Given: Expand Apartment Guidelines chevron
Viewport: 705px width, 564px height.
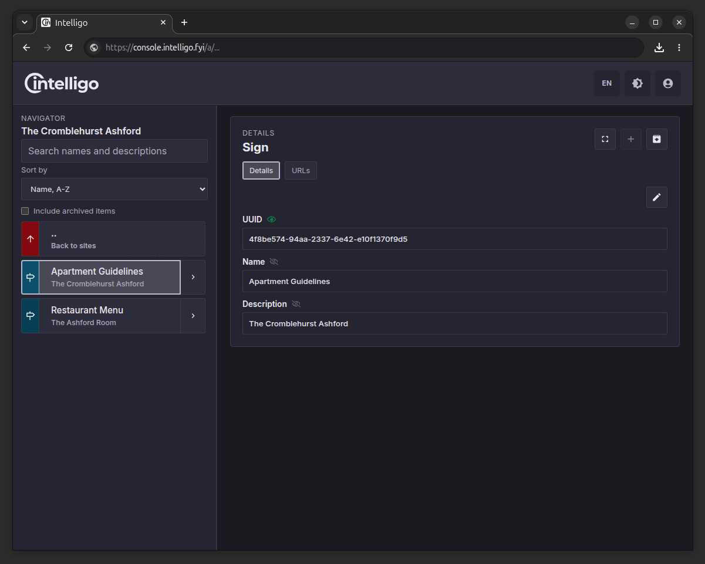Looking at the screenshot, I should (193, 277).
